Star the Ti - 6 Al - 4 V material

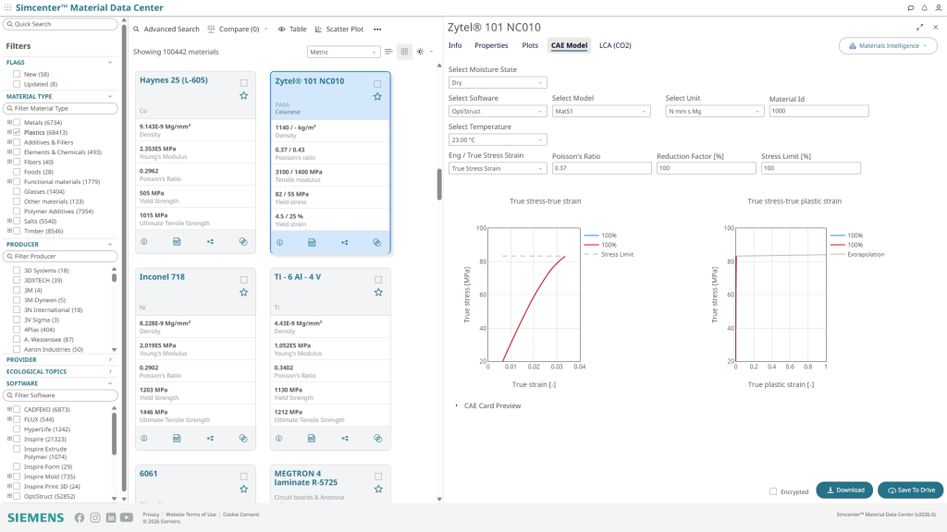tap(378, 293)
